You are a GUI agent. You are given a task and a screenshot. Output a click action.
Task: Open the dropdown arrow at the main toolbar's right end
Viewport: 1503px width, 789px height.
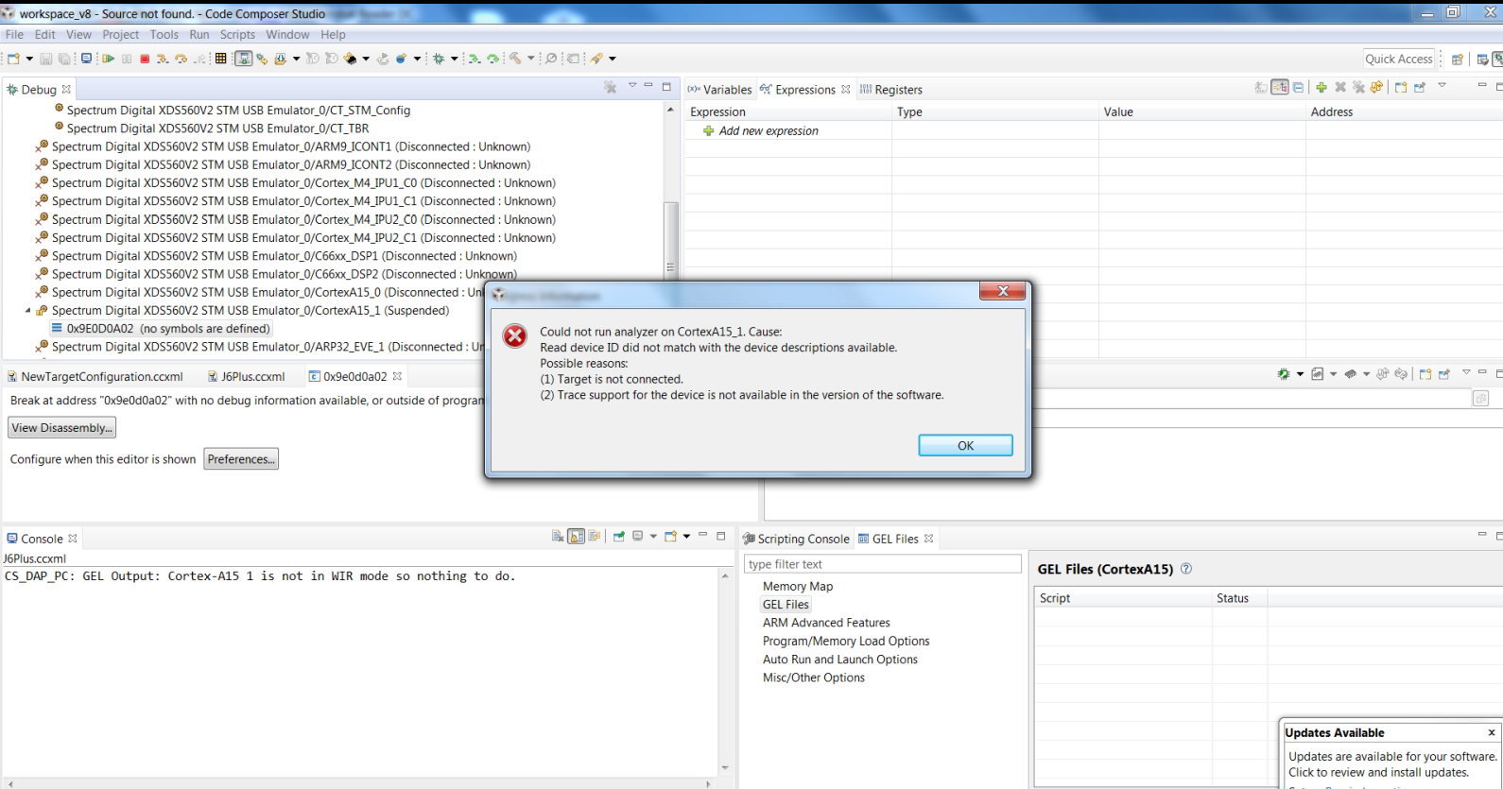tap(613, 59)
